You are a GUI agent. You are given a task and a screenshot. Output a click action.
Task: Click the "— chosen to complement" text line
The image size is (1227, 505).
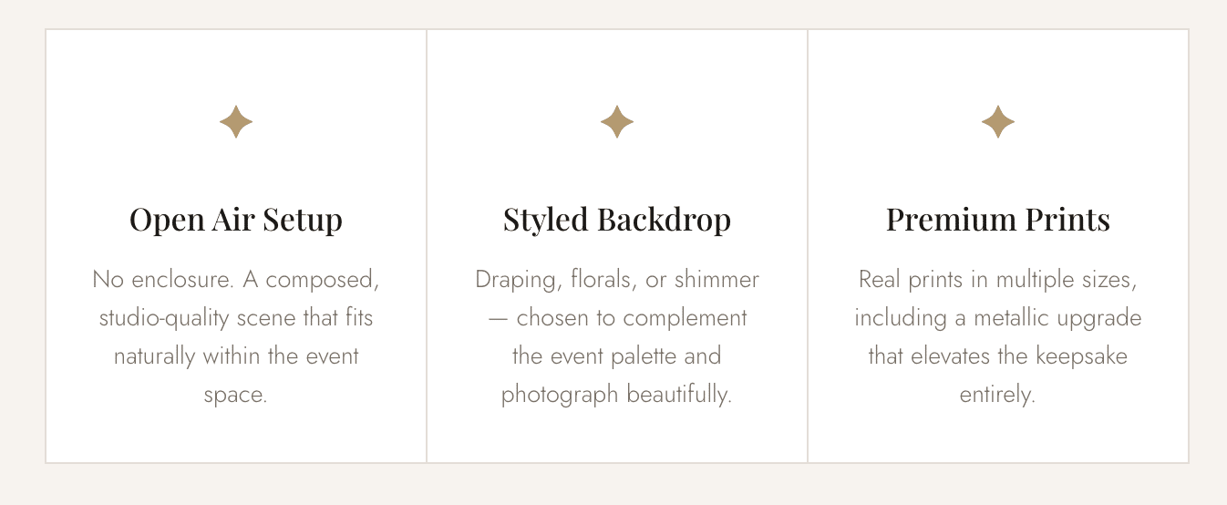click(x=617, y=318)
